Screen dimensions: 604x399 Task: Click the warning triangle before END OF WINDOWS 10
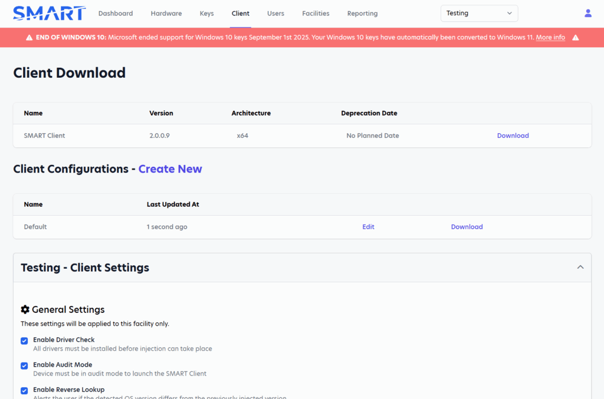pyautogui.click(x=29, y=37)
